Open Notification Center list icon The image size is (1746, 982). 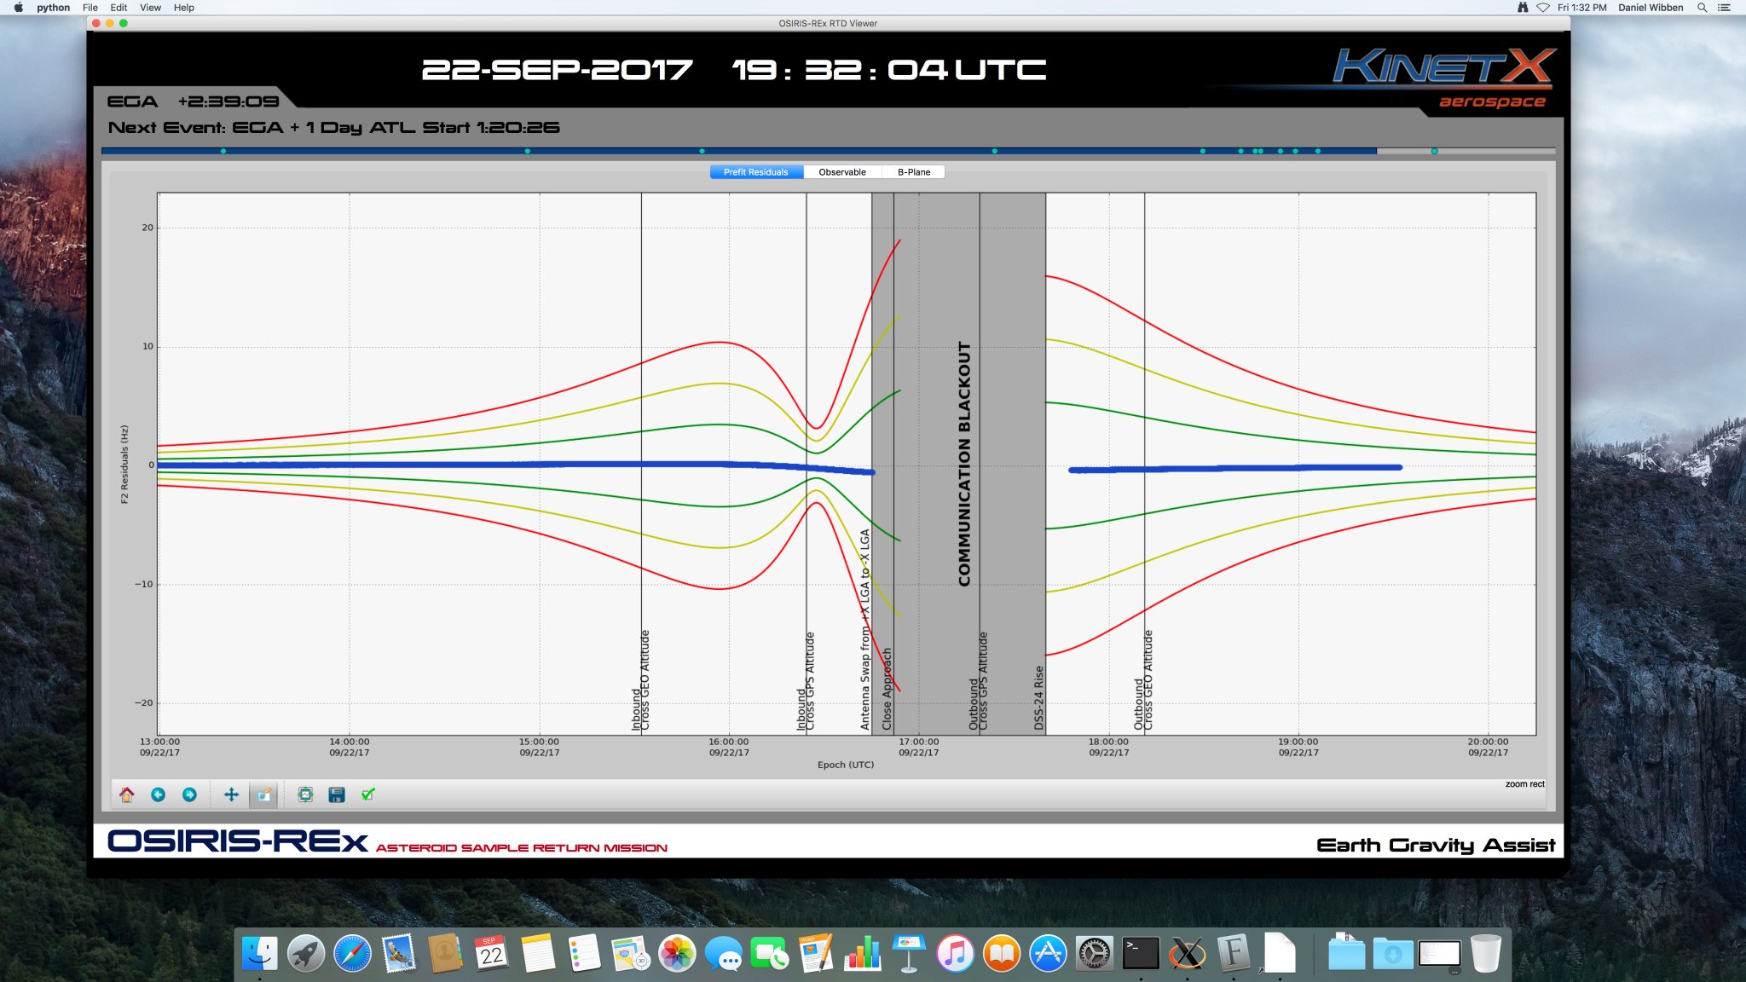tap(1724, 8)
